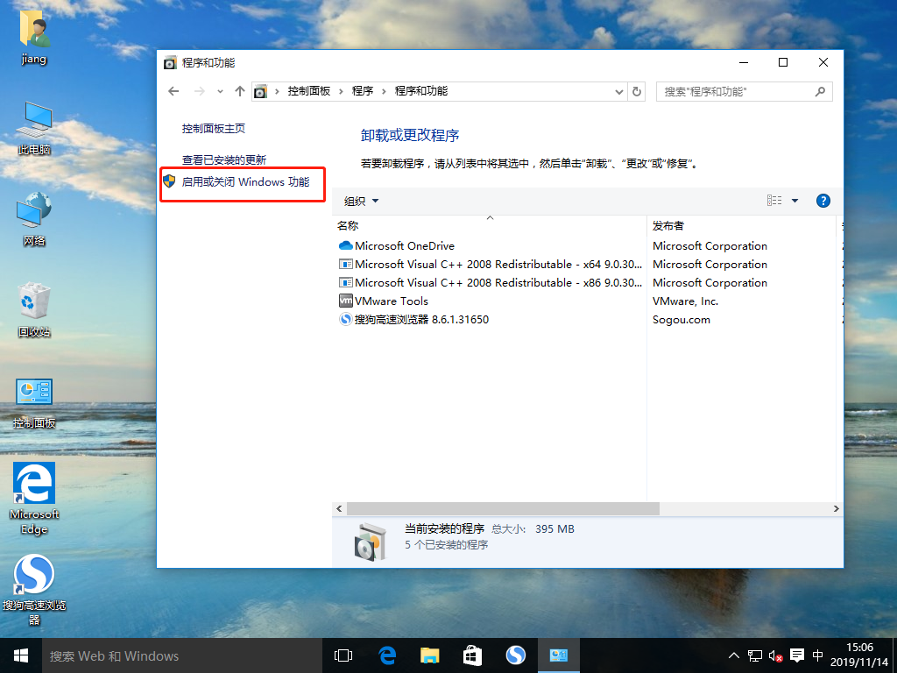Viewport: 897px width, 673px height.
Task: Click Sogou.com publisher cell
Action: click(x=682, y=320)
